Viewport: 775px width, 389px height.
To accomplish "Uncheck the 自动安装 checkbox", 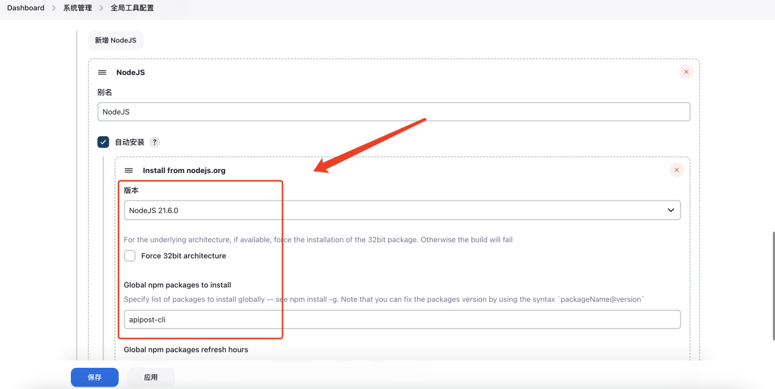I will point(103,142).
